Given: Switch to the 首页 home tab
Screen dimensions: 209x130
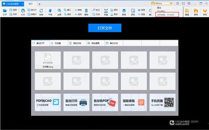Looking at the screenshot, I should (31, 4).
